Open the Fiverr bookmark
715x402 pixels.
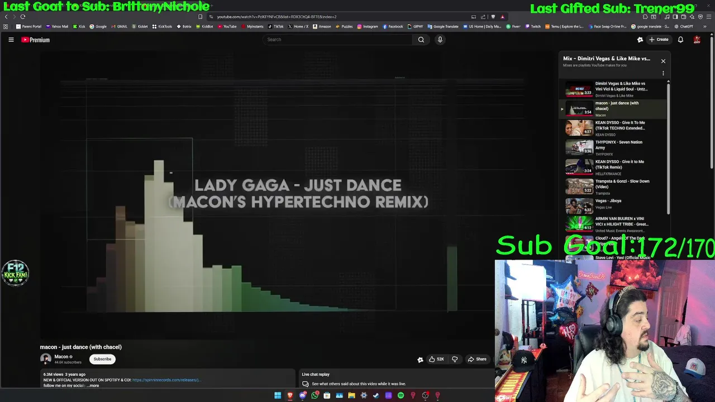coord(513,26)
